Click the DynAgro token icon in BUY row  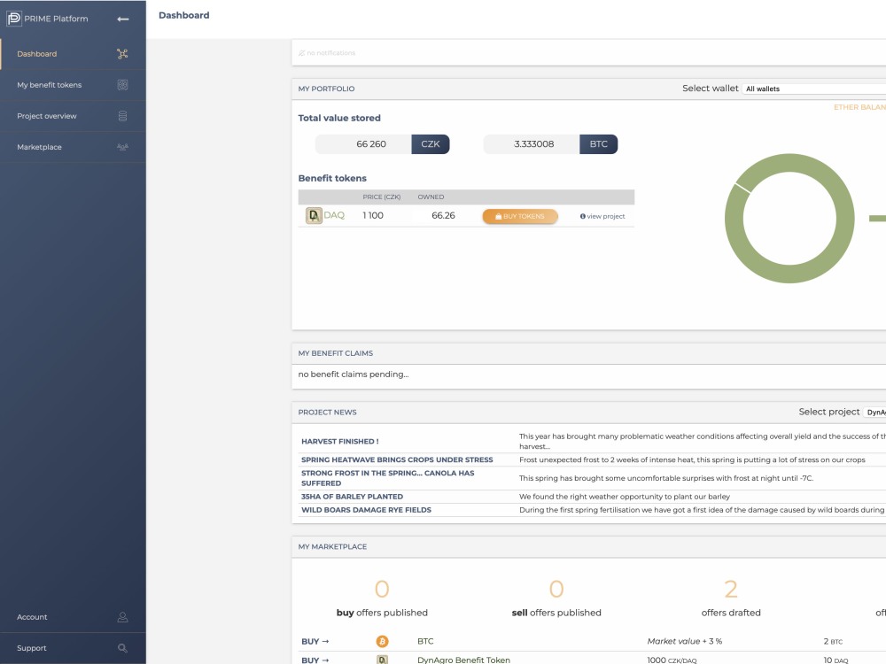point(383,660)
